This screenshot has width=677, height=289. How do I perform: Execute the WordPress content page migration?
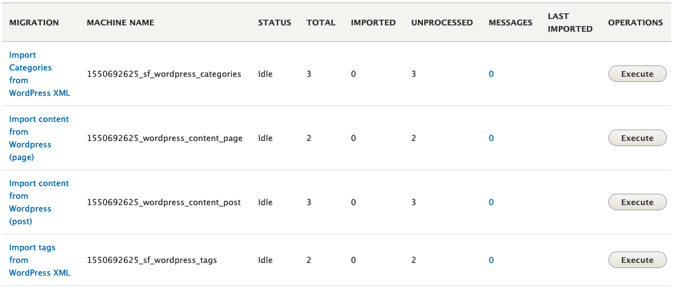pyautogui.click(x=637, y=138)
